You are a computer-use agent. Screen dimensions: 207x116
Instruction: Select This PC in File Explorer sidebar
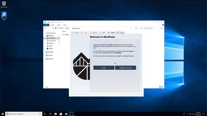(x=50, y=55)
